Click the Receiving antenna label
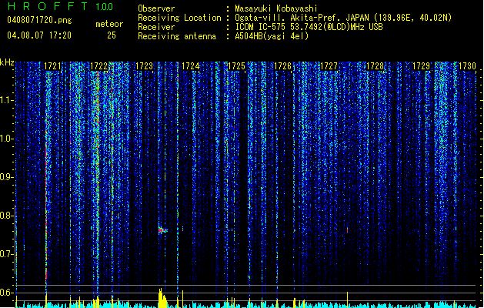The height and width of the screenshot is (308, 484). point(177,36)
